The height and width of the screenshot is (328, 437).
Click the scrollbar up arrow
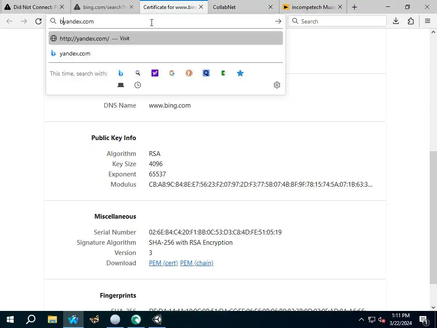(x=433, y=32)
